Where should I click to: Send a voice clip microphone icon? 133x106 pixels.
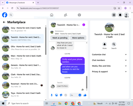point(52,95)
